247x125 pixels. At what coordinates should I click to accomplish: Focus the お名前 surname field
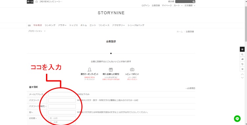click(62, 118)
